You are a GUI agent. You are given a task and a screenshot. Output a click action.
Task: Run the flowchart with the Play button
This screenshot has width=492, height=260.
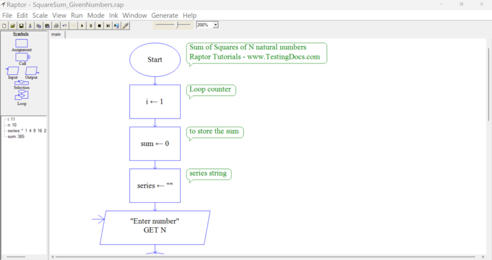pyautogui.click(x=82, y=26)
